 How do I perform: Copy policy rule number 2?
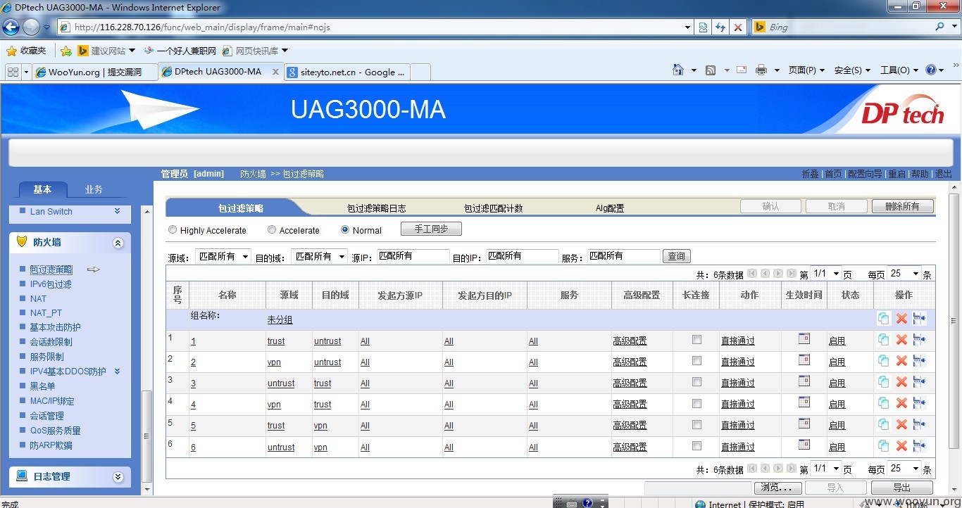point(883,360)
